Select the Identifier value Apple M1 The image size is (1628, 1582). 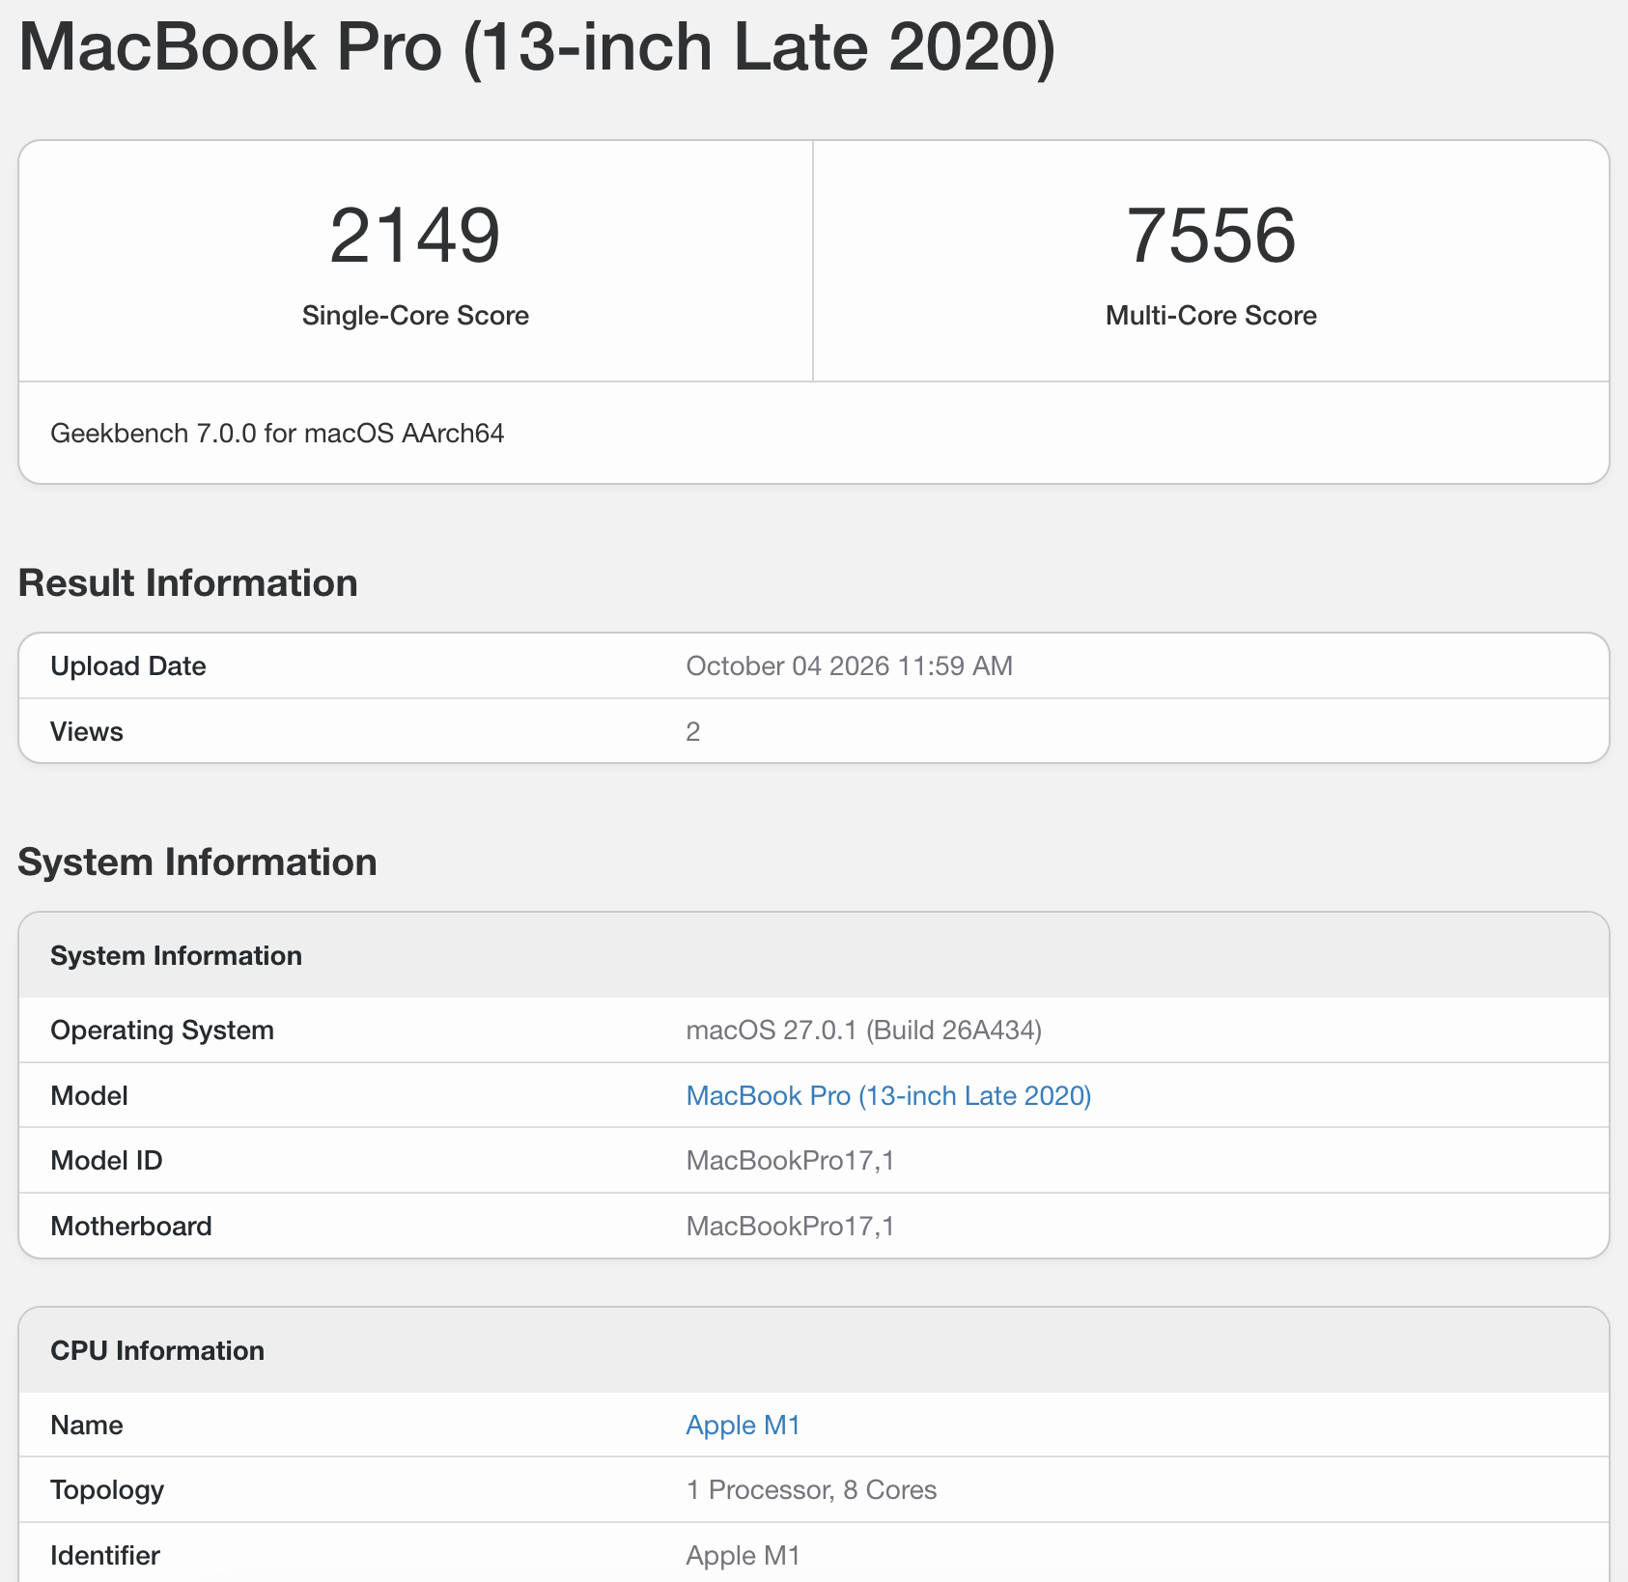click(x=743, y=1555)
